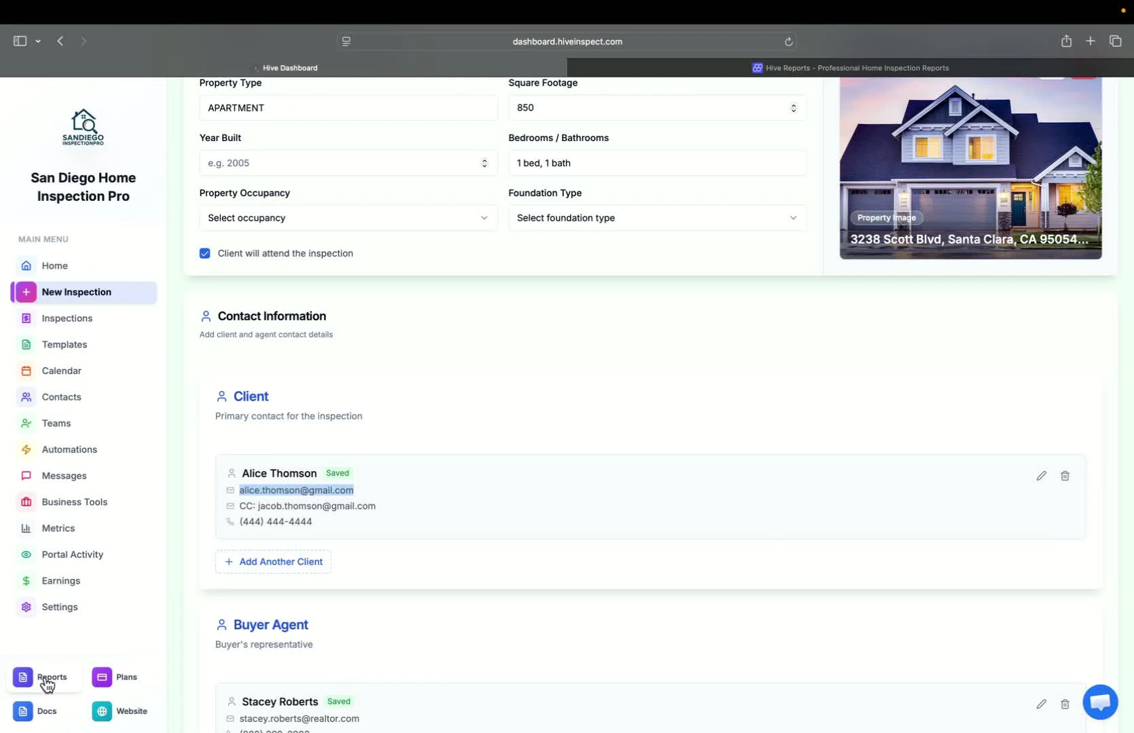Open the chat support widget

[x=1100, y=702]
